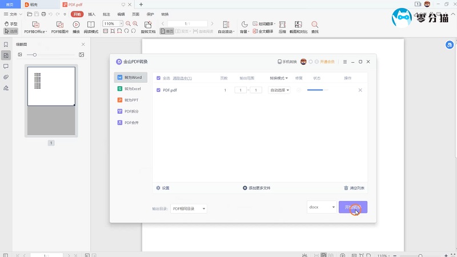The height and width of the screenshot is (257, 457).
Task: Switch to the 插入 ribbon tab
Action: coord(92,14)
